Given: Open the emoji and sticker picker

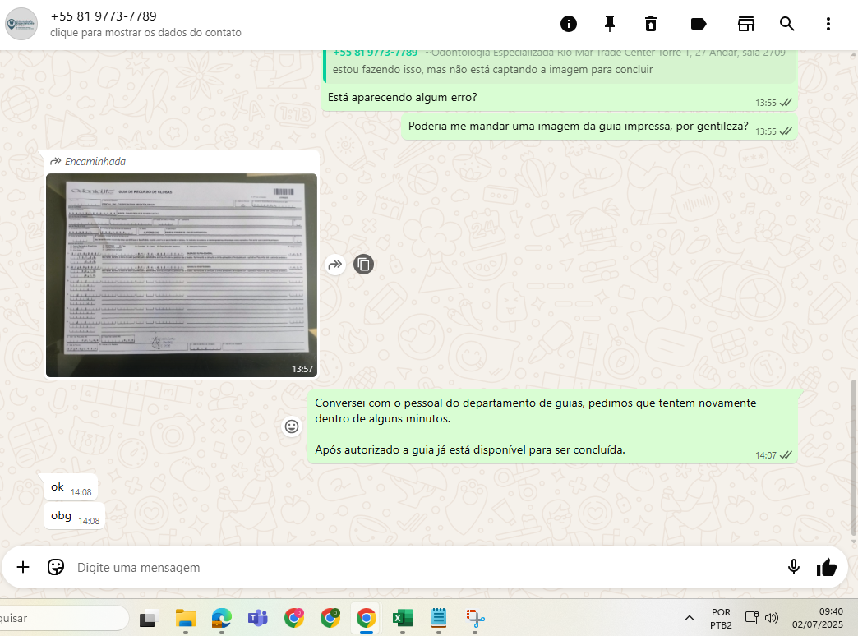Looking at the screenshot, I should (x=56, y=567).
